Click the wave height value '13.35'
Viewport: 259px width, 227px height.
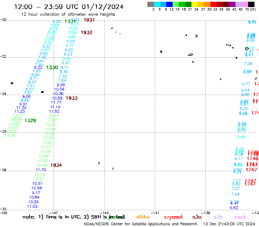pos(10,136)
